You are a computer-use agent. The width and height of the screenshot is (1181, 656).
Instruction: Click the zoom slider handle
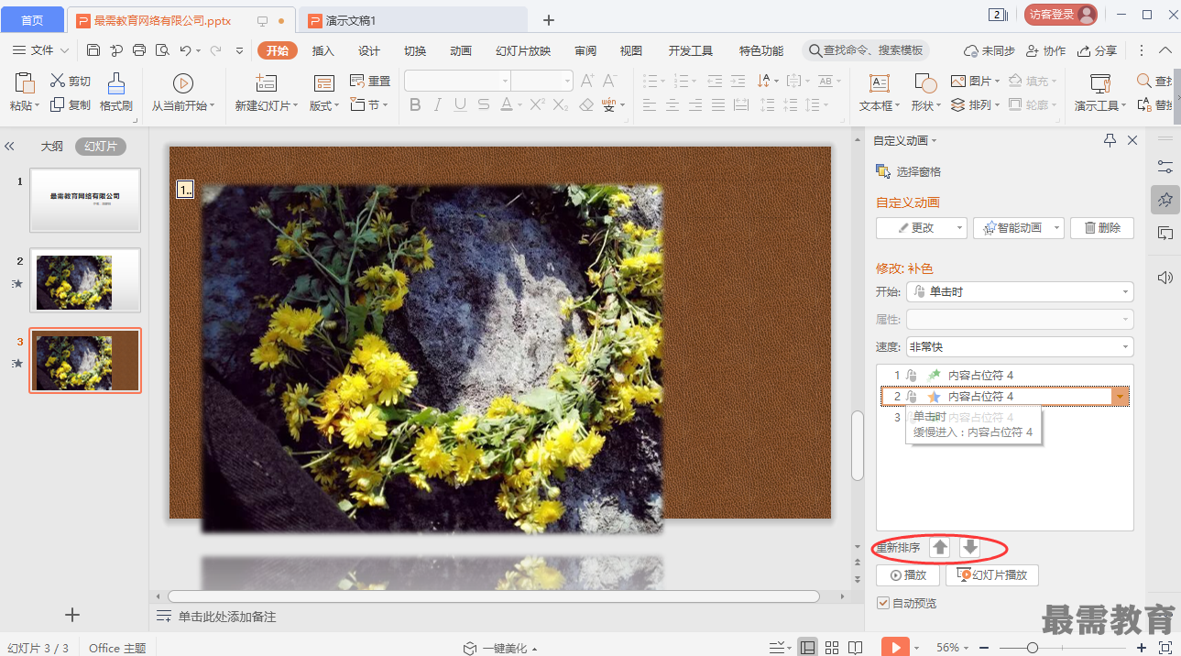(1033, 648)
